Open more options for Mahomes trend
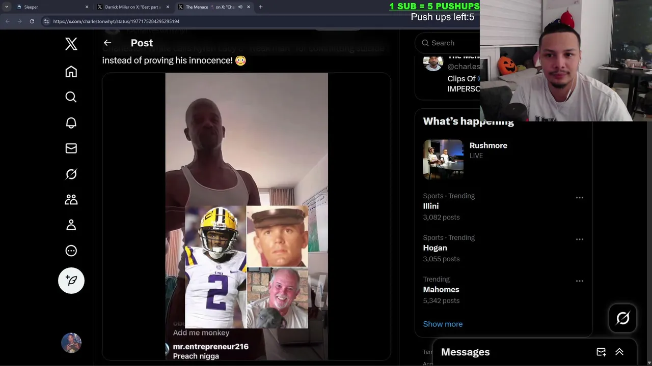Viewport: 652px width, 366px height. [580, 281]
